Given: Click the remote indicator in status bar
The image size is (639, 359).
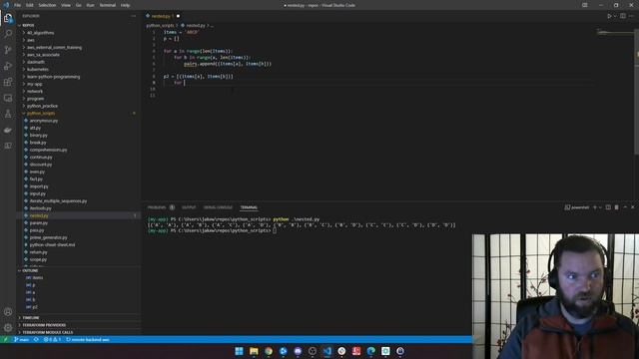Looking at the screenshot, I should tap(6, 339).
